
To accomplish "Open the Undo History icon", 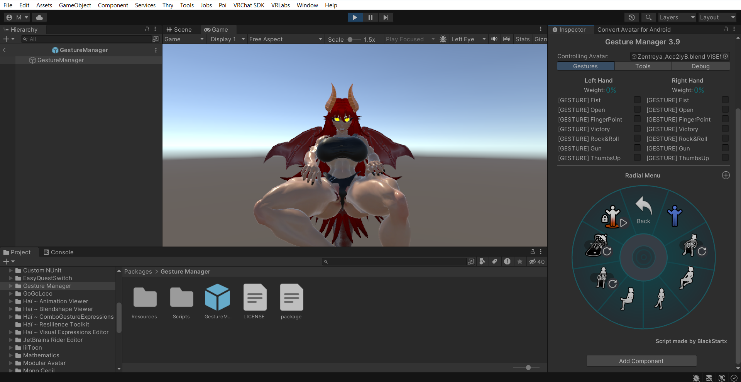I will 632,17.
